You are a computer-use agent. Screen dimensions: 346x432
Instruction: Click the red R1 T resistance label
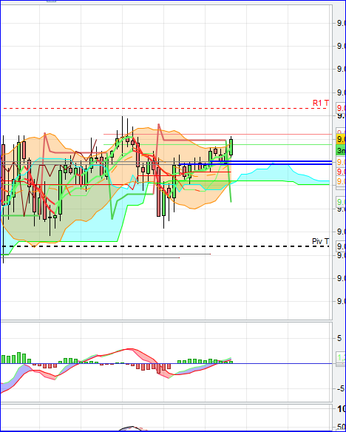321,103
